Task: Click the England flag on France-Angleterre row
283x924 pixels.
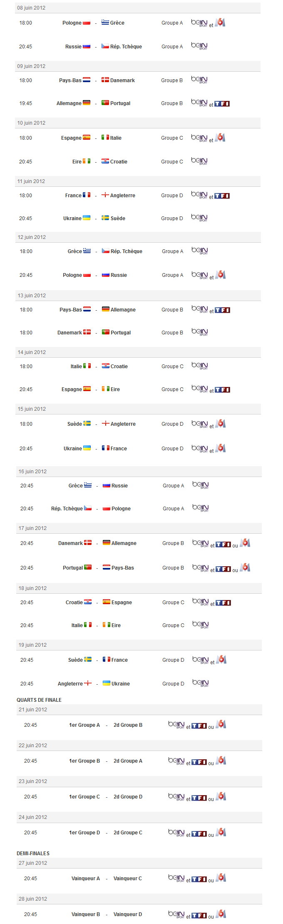Action: [x=105, y=195]
